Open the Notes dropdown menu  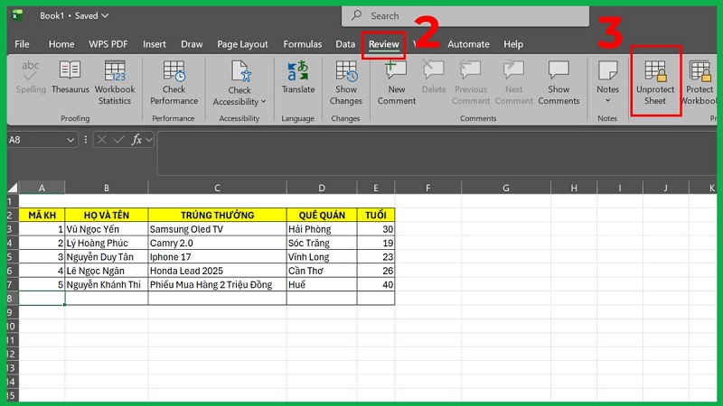point(607,100)
